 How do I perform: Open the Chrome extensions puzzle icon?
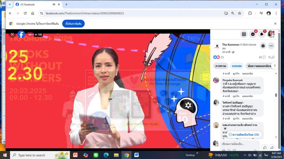250,13
